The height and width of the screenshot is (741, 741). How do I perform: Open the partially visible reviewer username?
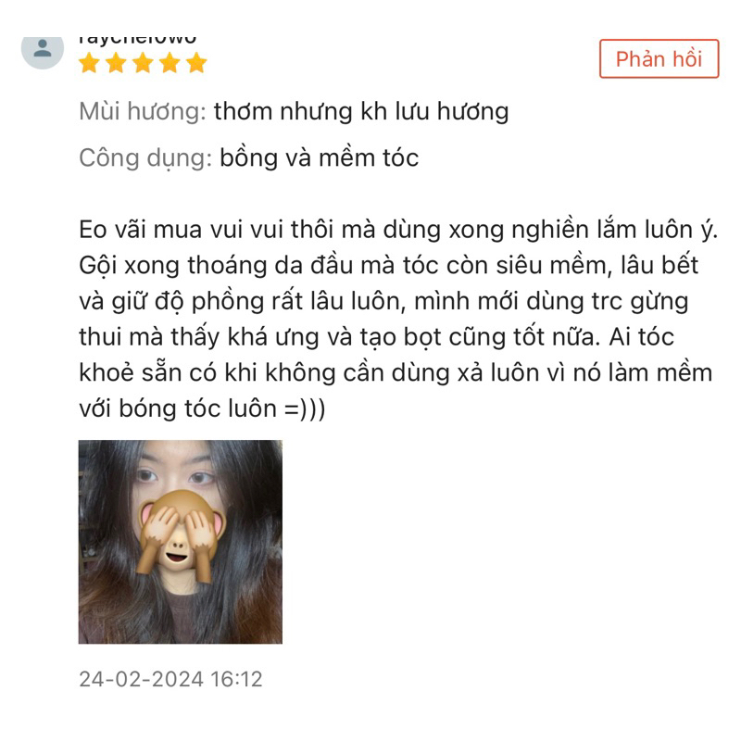pyautogui.click(x=137, y=40)
